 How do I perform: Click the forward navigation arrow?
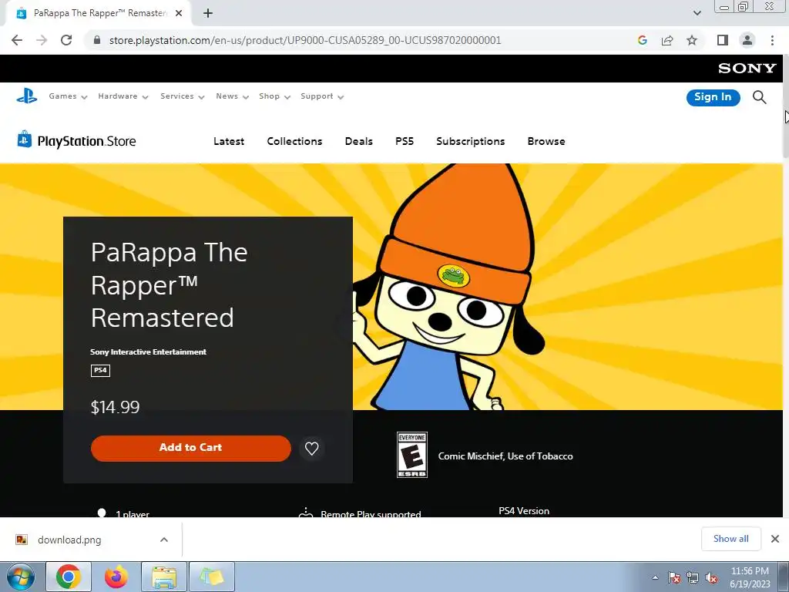tap(42, 40)
